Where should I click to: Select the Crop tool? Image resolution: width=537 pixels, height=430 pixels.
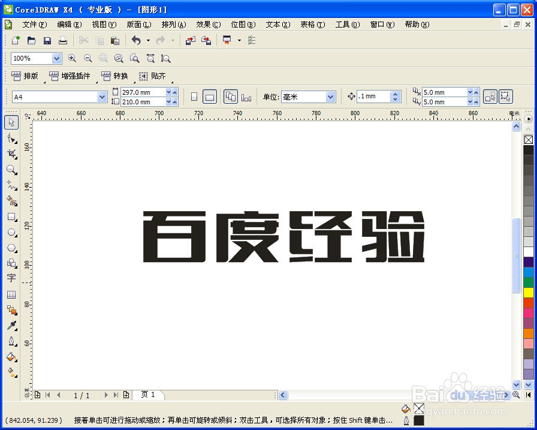click(x=11, y=154)
